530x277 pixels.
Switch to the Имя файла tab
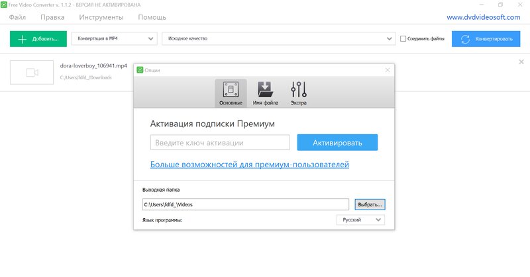(x=266, y=93)
